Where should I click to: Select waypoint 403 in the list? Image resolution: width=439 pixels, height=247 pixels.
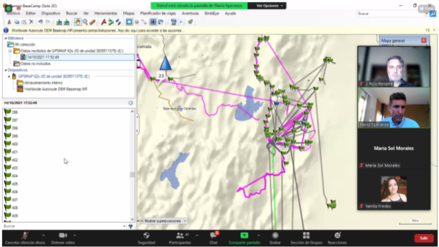pyautogui.click(x=15, y=168)
